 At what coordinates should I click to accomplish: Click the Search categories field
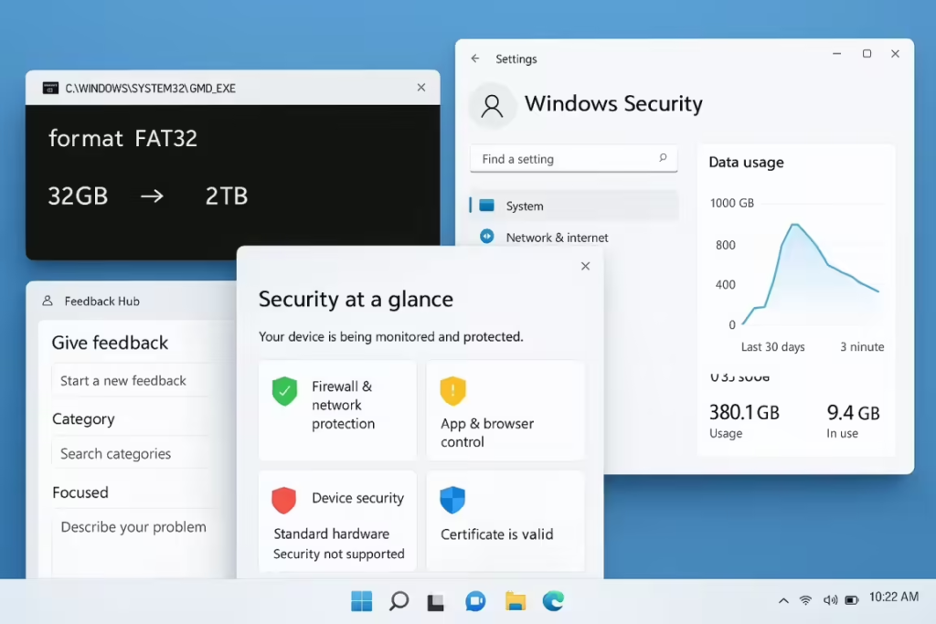point(114,452)
